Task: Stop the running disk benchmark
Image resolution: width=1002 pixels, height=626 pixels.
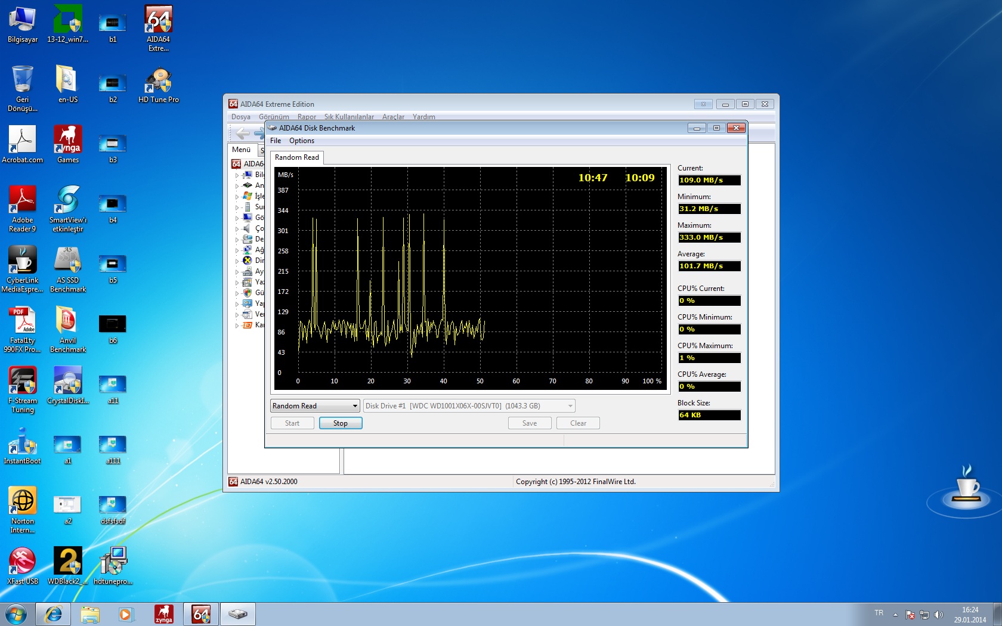Action: (340, 423)
